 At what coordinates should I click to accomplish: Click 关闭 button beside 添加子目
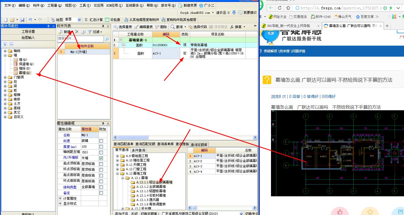click(134, 213)
